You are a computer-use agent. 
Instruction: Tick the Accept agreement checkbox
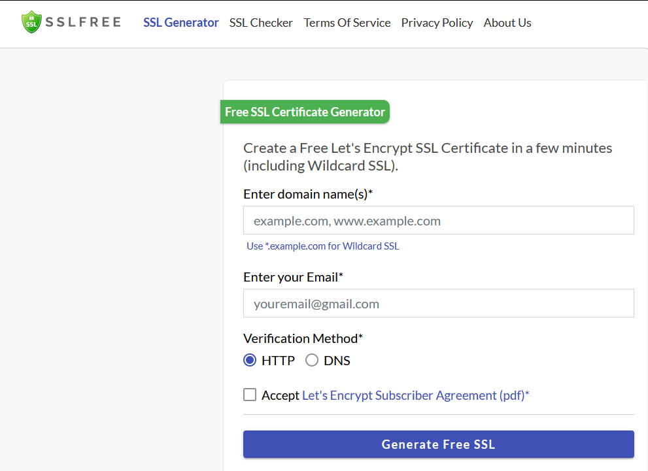coord(250,395)
